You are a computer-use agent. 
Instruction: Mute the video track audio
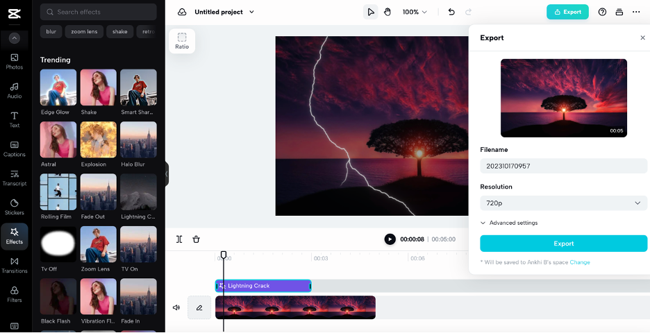click(176, 307)
